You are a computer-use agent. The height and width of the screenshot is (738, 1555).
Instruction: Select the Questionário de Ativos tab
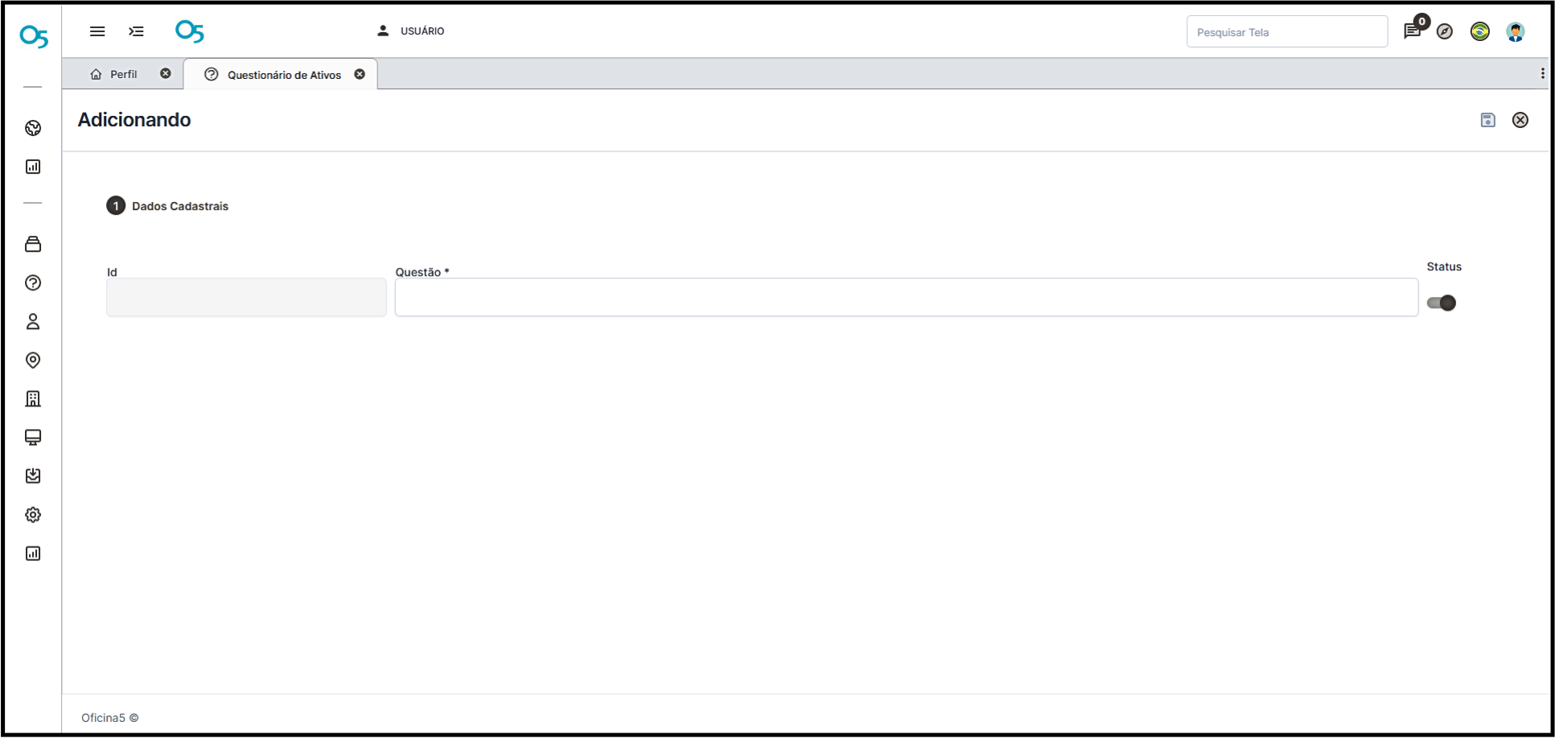tap(283, 75)
